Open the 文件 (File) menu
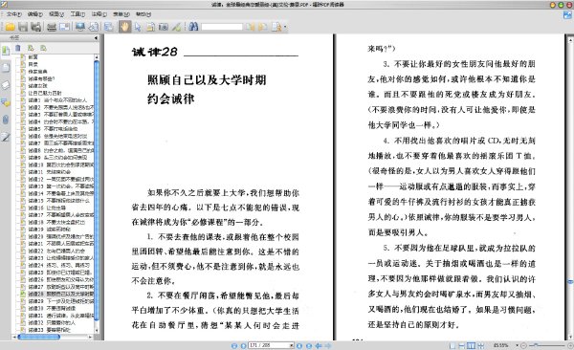Viewport: 574px width, 350px height. click(14, 14)
